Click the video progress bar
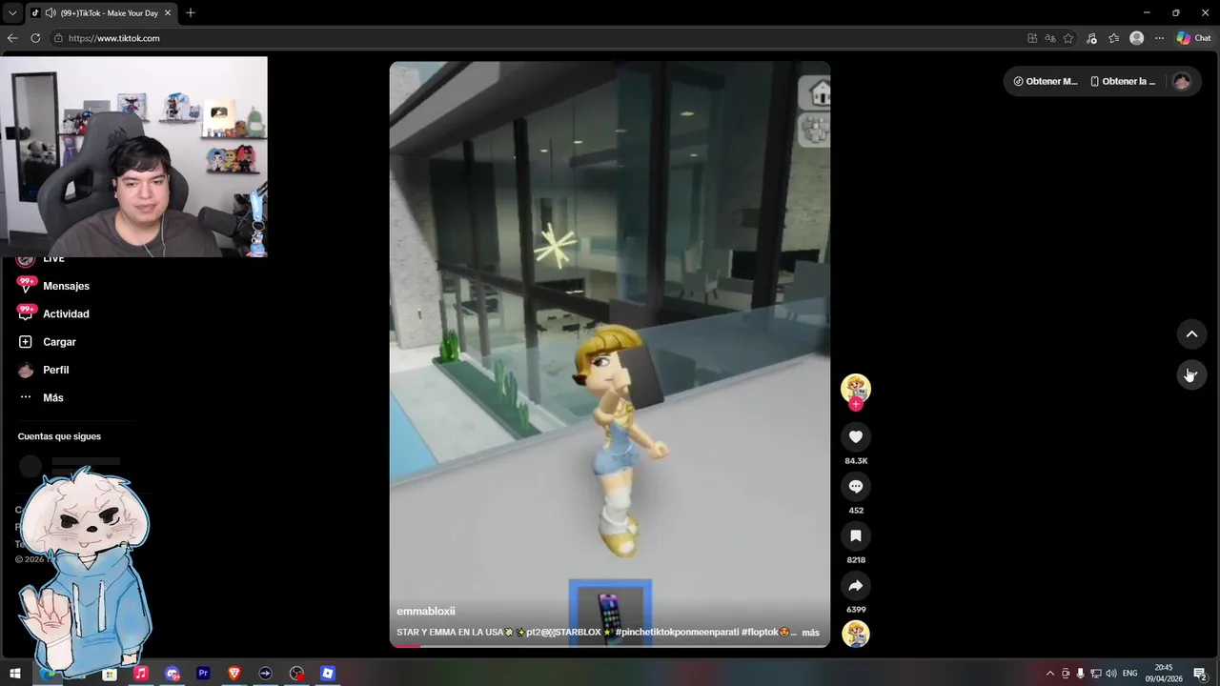 [x=610, y=646]
